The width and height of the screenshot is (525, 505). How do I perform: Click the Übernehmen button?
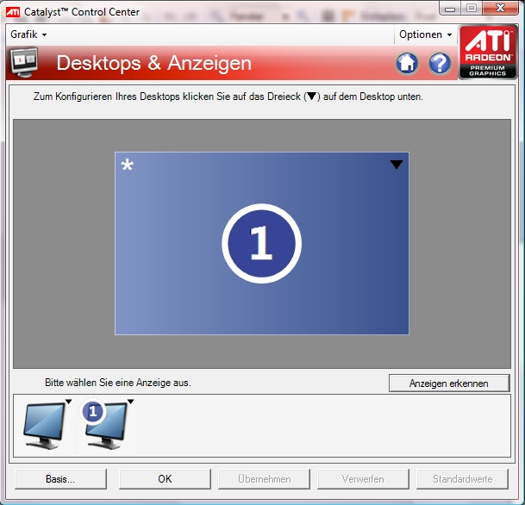click(x=264, y=479)
